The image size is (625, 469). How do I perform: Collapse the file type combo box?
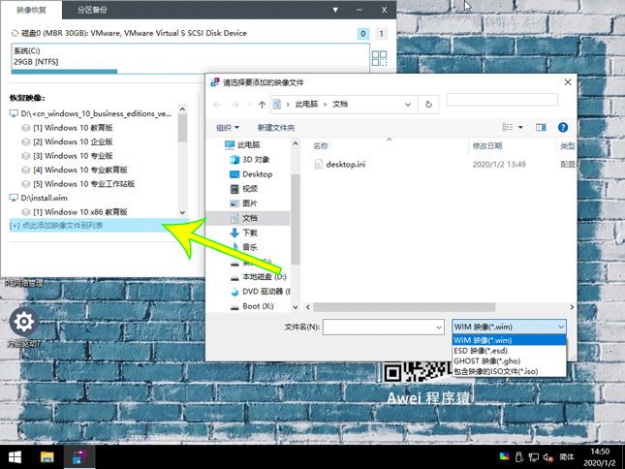pyautogui.click(x=561, y=327)
